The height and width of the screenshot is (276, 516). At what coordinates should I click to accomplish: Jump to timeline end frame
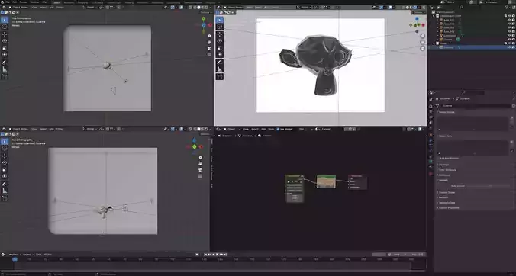click(x=226, y=255)
